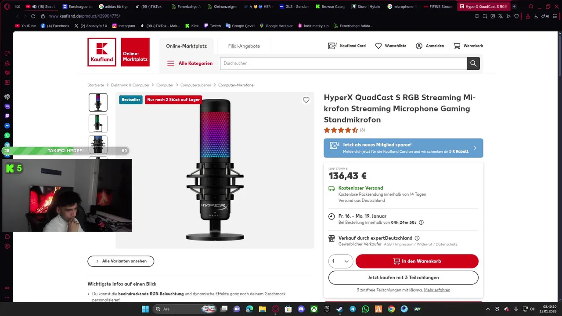This screenshot has height=316, width=562.
Task: Add product to wishlist with heart icon
Action: (306, 100)
